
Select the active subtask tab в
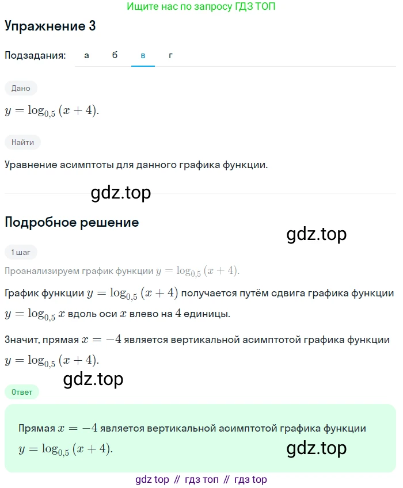pyautogui.click(x=143, y=55)
